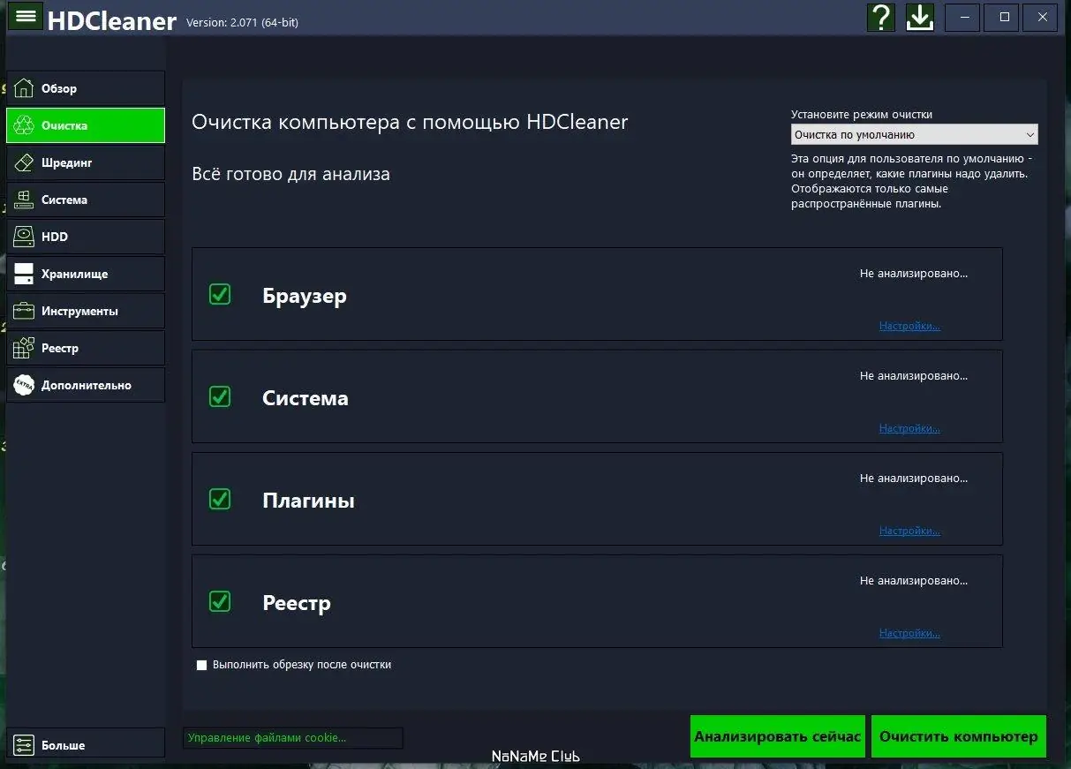Open the hamburger menu icon
Image resolution: width=1071 pixels, height=769 pixels.
26,16
